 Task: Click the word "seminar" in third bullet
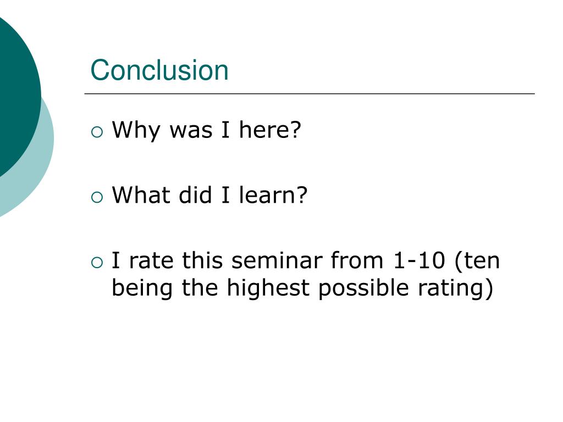point(278,260)
